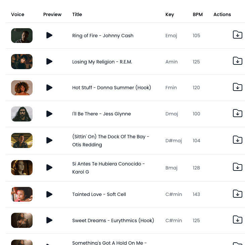The width and height of the screenshot is (245, 245).
Task: Download Tainted Love track
Action: [x=238, y=194]
